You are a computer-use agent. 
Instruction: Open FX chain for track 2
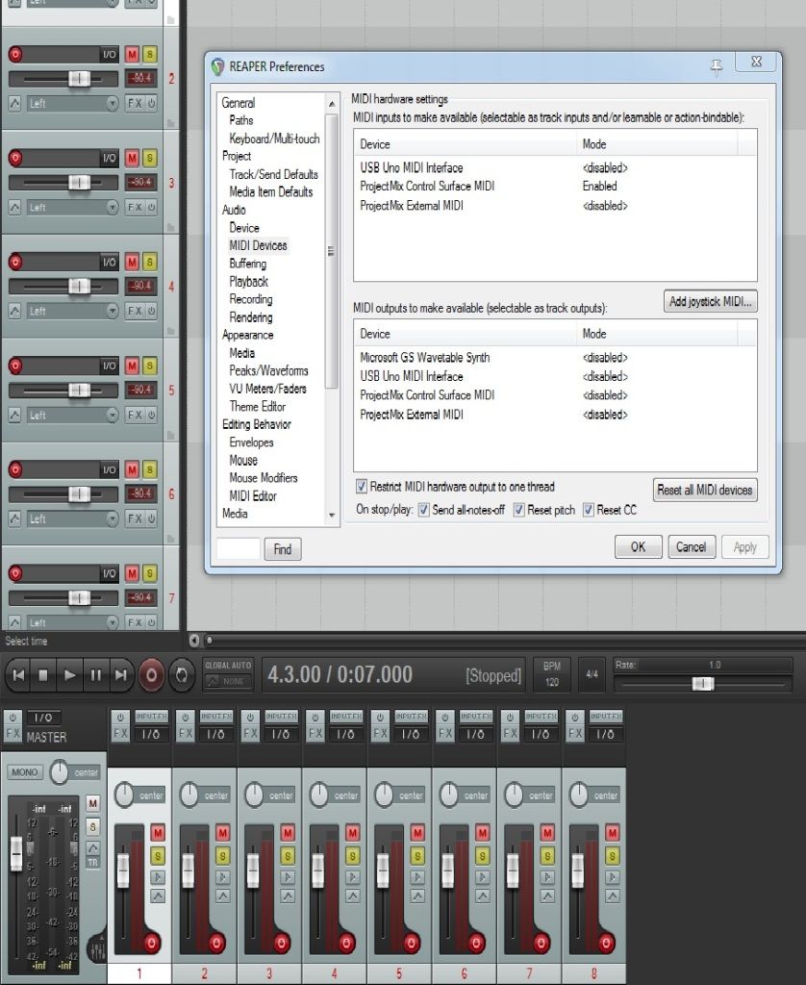(x=135, y=103)
